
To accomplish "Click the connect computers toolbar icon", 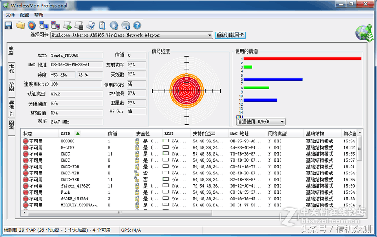I will coord(43,25).
